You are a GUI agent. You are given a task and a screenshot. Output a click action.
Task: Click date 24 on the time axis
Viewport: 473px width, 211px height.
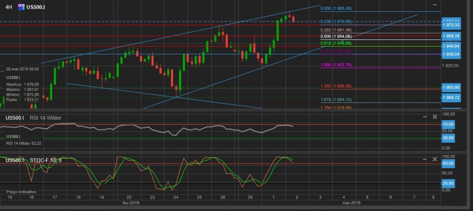tap(176, 197)
